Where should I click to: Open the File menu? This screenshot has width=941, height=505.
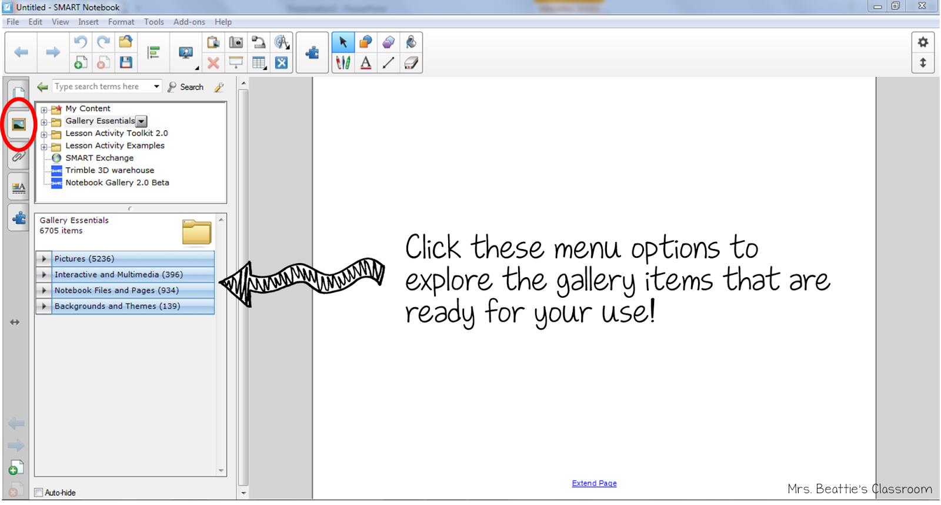pos(13,22)
